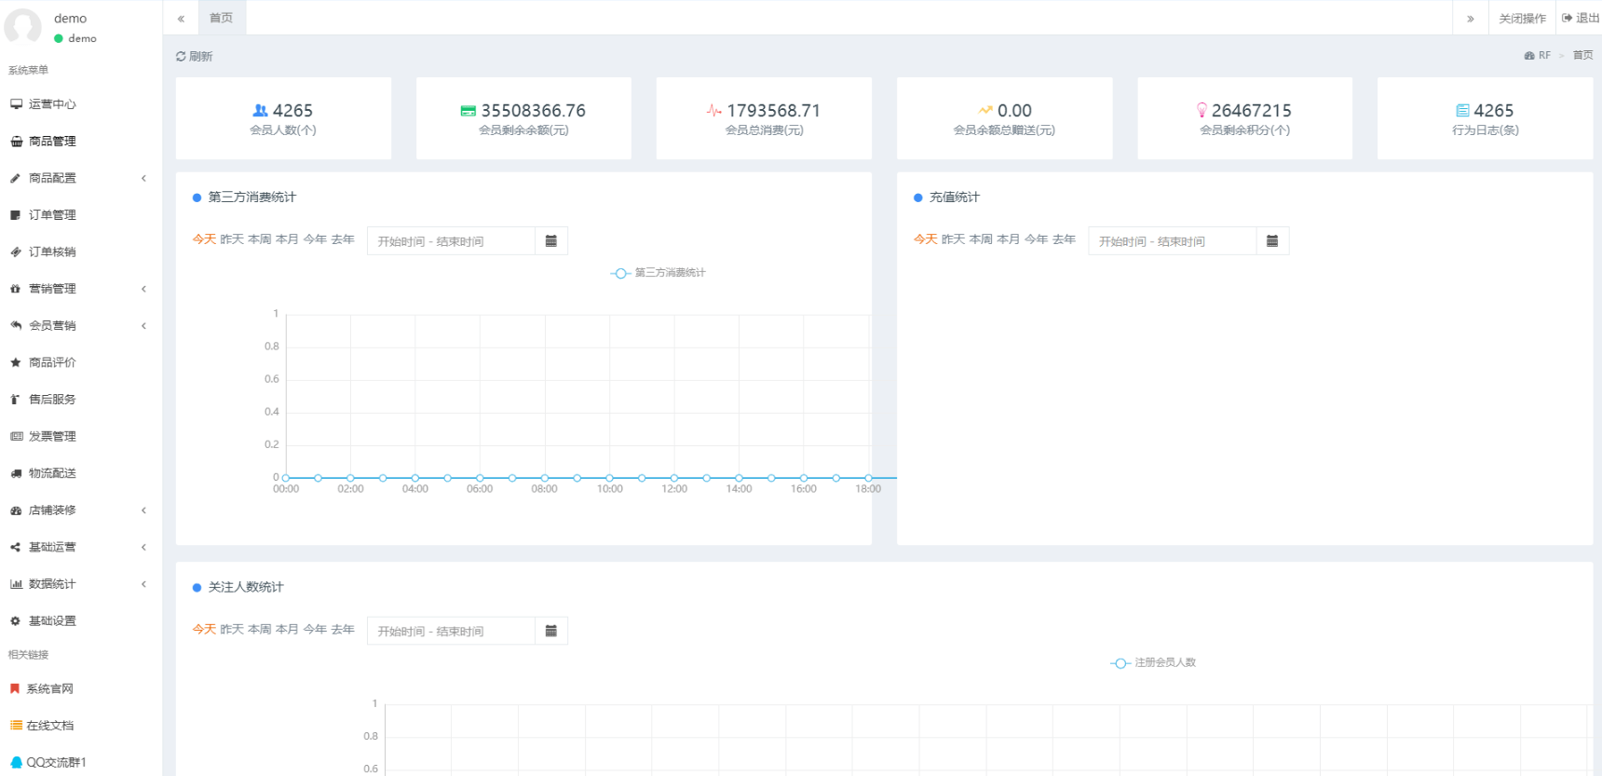Click the 会员总消费 pulse icon
Viewport: 1602px width, 776px height.
tap(714, 111)
